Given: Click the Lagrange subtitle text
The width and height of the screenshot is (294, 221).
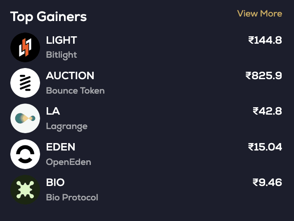Looking at the screenshot, I should 67,126.
